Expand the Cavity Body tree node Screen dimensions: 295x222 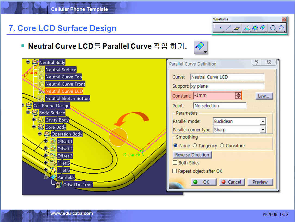point(34,120)
